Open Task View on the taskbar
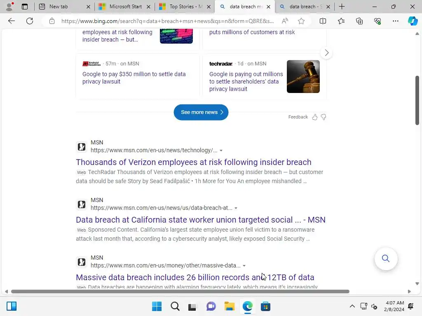The width and height of the screenshot is (422, 316). pyautogui.click(x=192, y=306)
